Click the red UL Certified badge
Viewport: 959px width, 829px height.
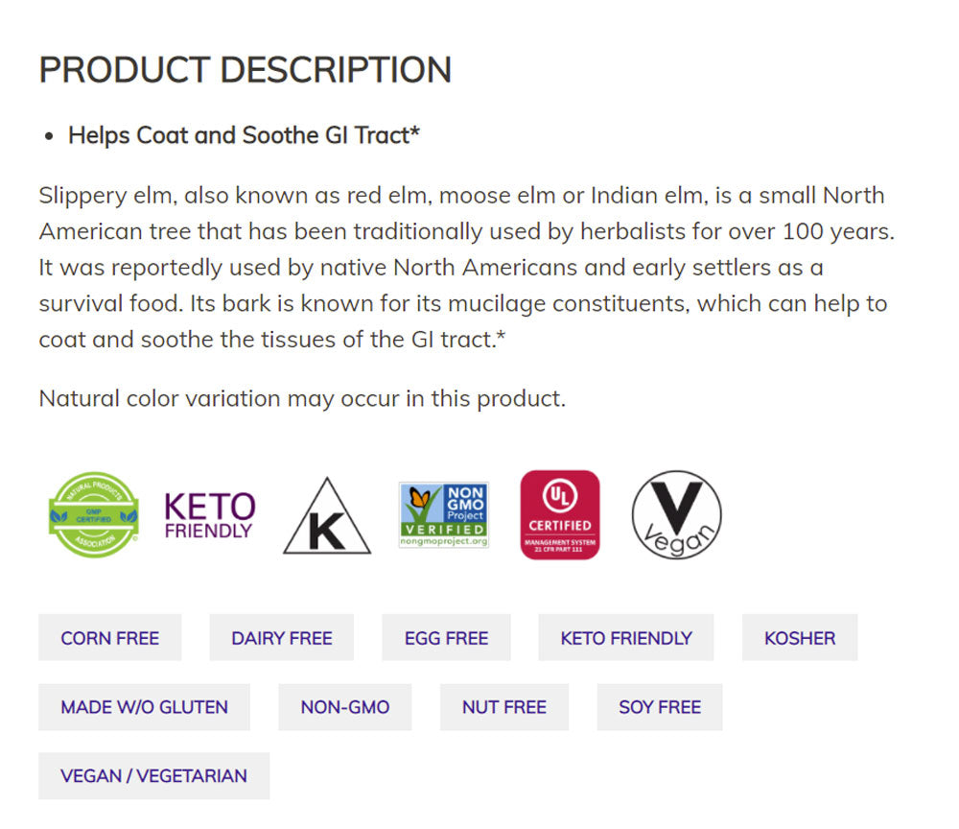559,515
